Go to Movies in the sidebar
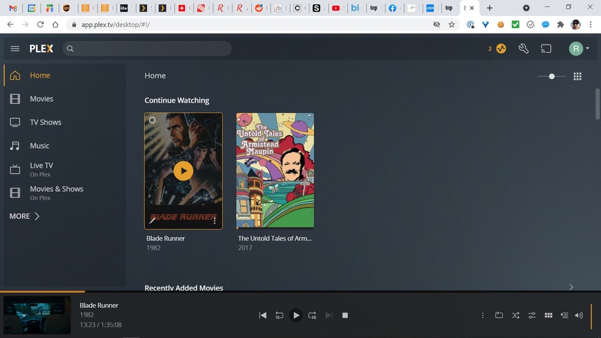The image size is (601, 338). click(x=41, y=99)
